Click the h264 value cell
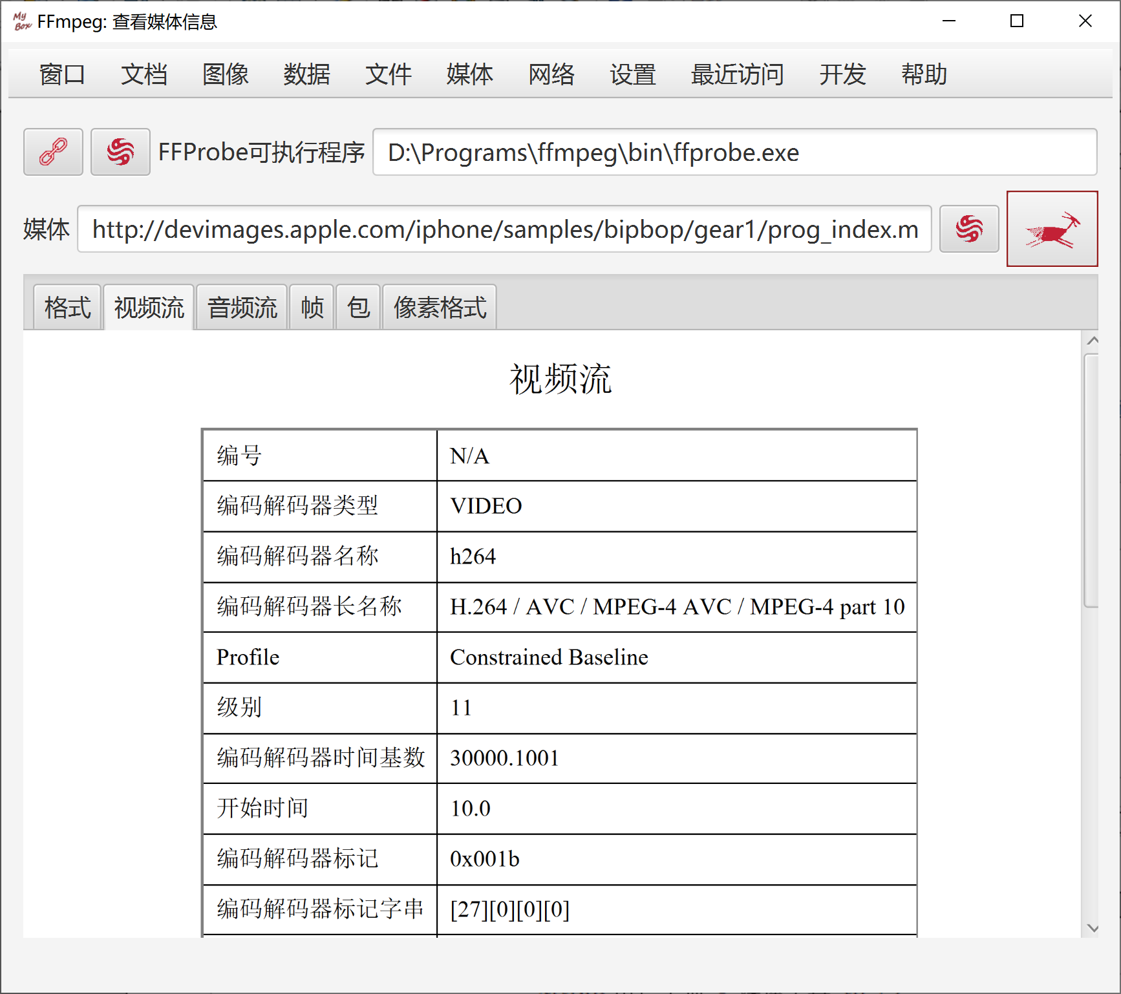Image resolution: width=1121 pixels, height=994 pixels. click(677, 556)
